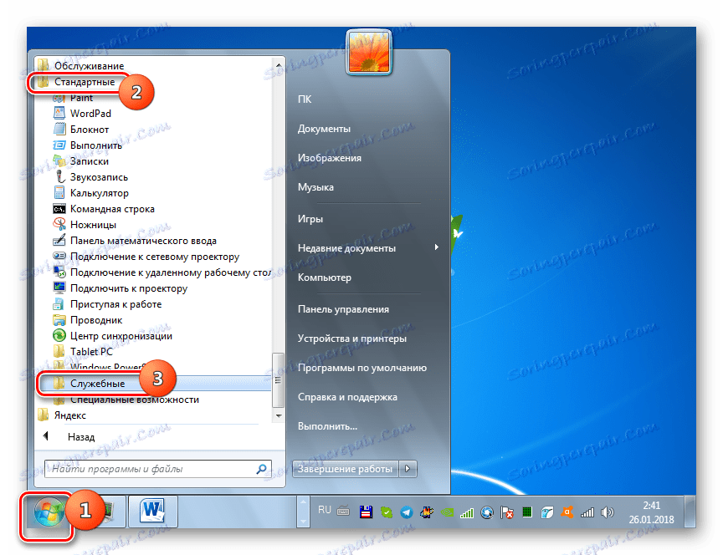Click the Найти программы и файлы field
Viewport: 723px width, 555px height.
point(157,469)
